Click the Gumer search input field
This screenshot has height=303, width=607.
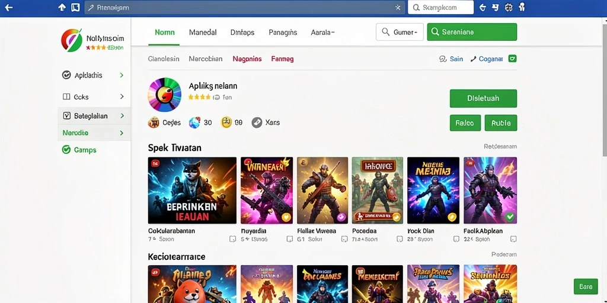tap(400, 32)
